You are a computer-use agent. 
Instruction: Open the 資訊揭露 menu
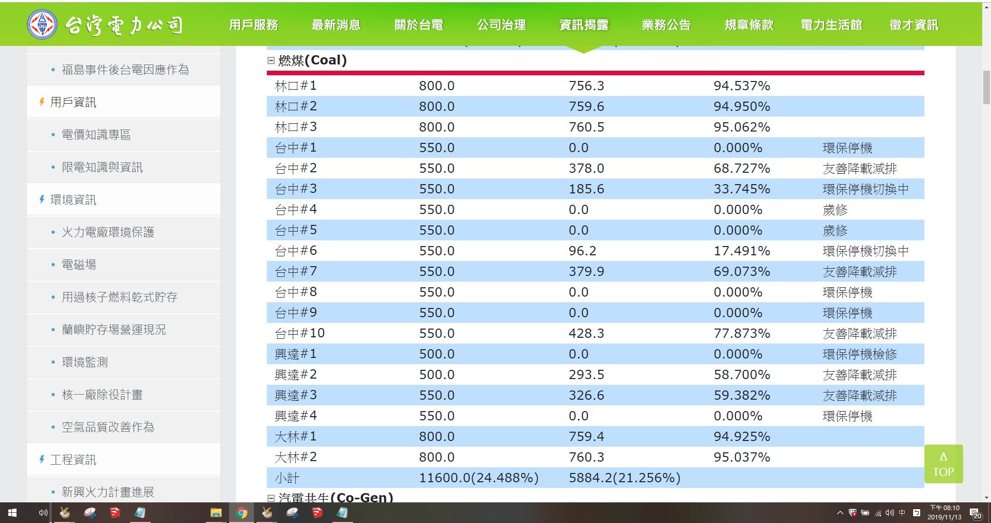tap(584, 25)
